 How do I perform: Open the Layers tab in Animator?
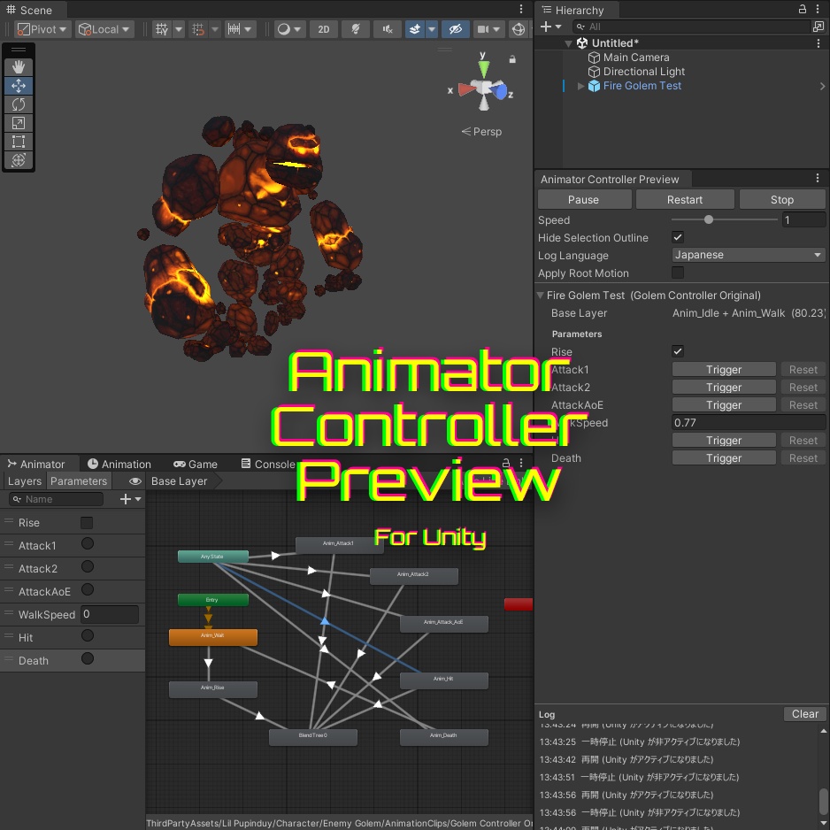coord(25,481)
